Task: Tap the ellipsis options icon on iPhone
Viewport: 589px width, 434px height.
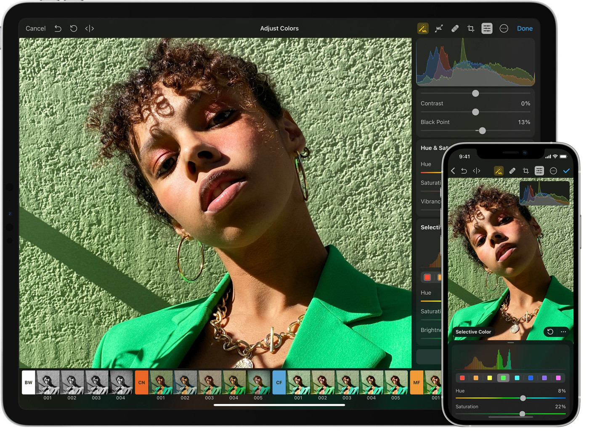Action: 554,171
